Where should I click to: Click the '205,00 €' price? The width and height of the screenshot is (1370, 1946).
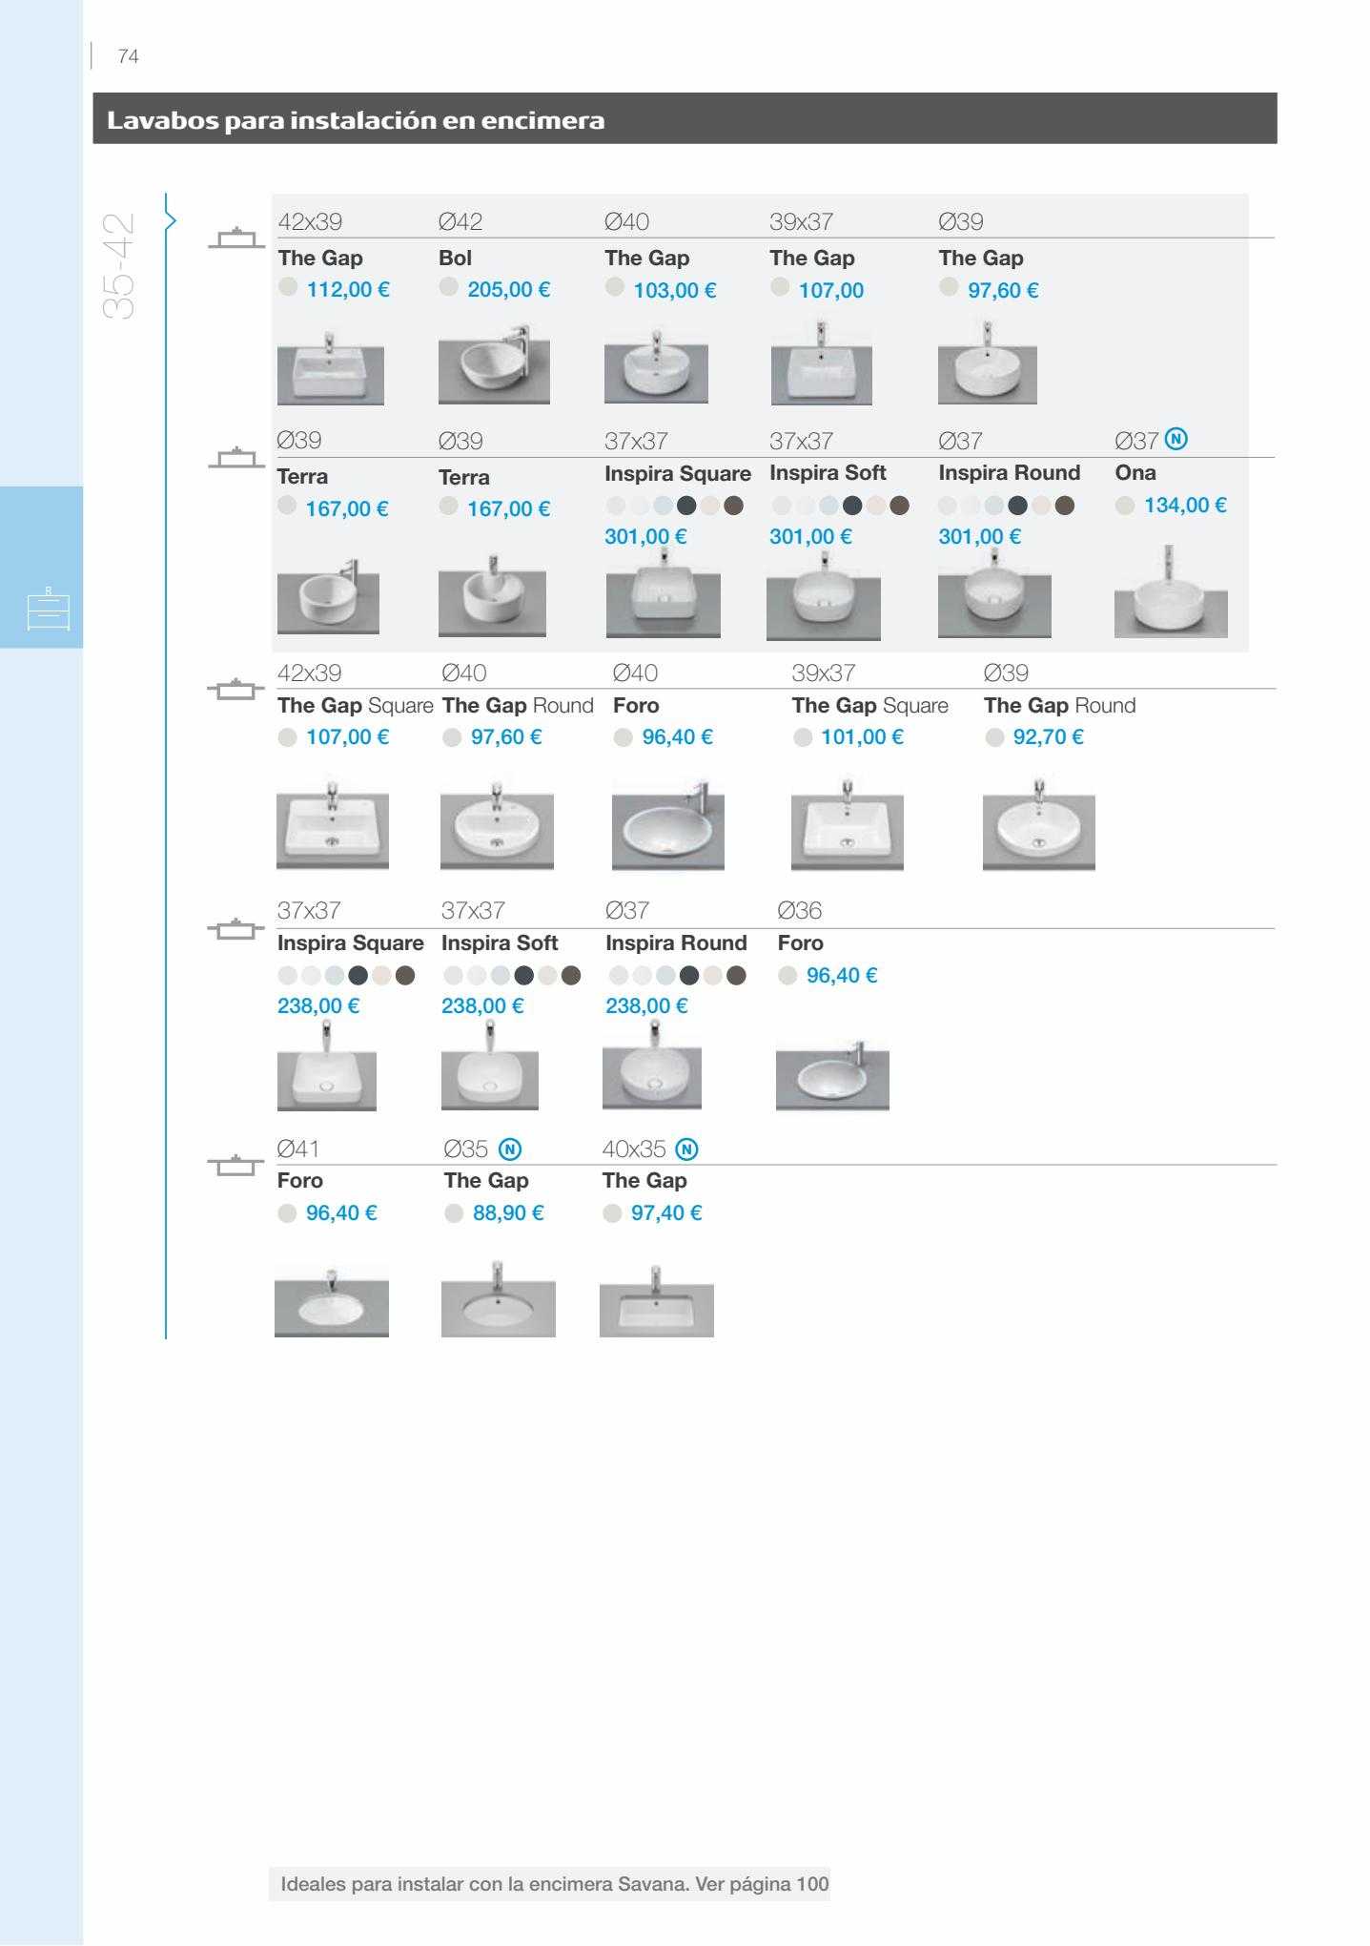pyautogui.click(x=509, y=289)
